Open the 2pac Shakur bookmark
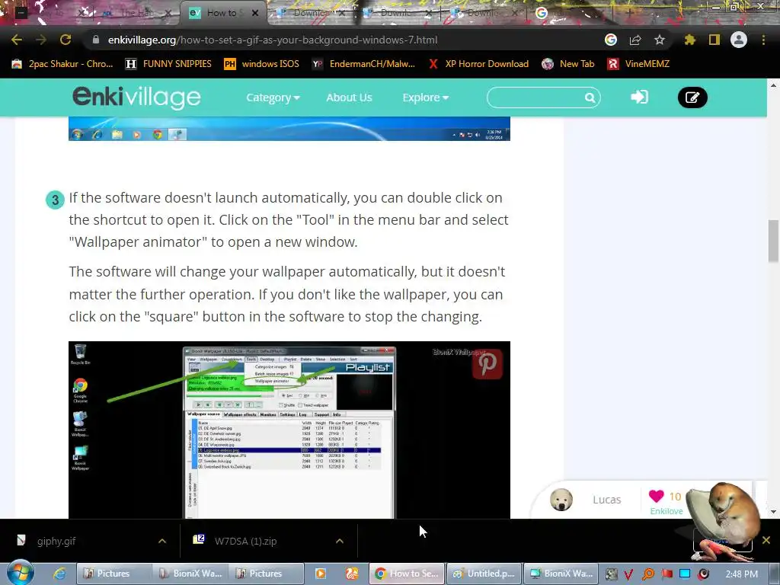The height and width of the screenshot is (585, 780). [62, 64]
